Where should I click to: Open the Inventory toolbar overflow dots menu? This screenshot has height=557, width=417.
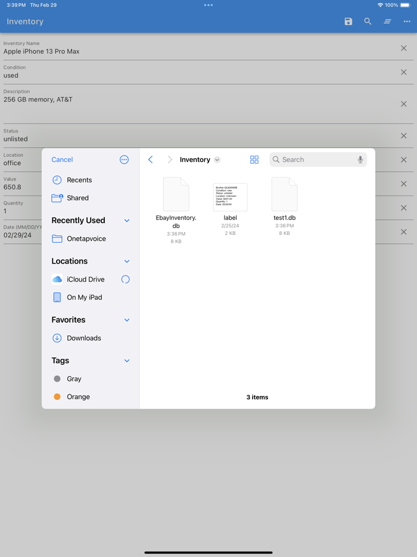pyautogui.click(x=407, y=21)
